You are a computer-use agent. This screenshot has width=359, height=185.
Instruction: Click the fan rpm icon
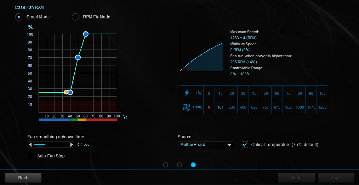[x=187, y=107]
